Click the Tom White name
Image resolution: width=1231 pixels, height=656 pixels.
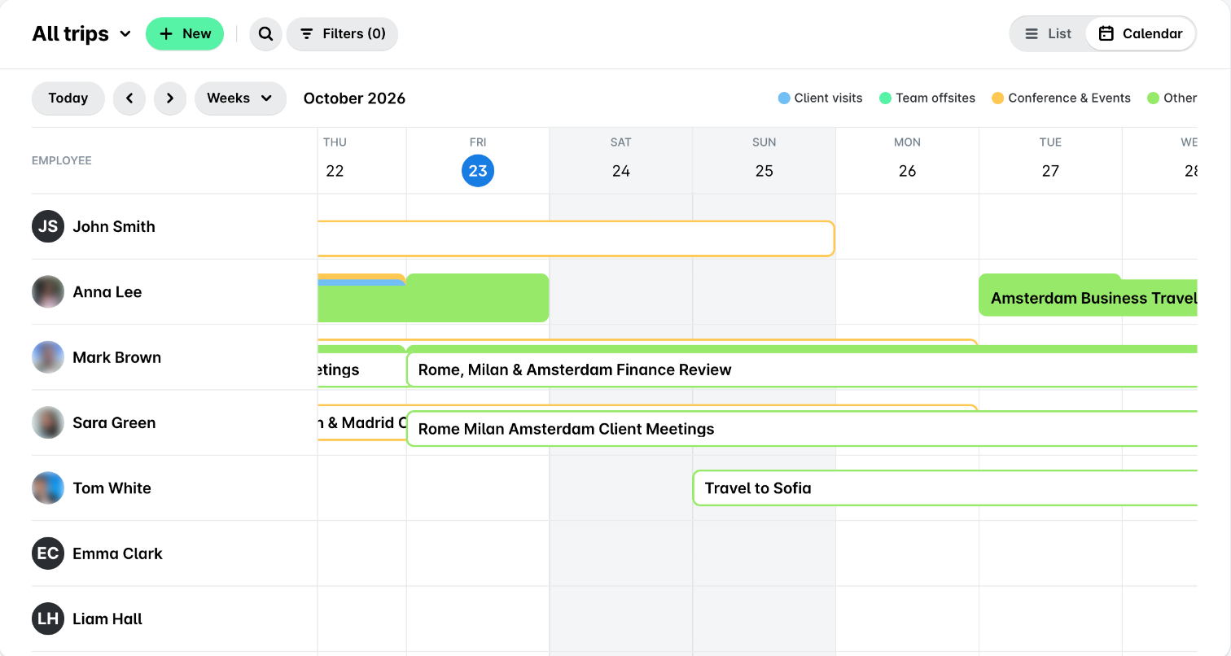click(x=112, y=488)
